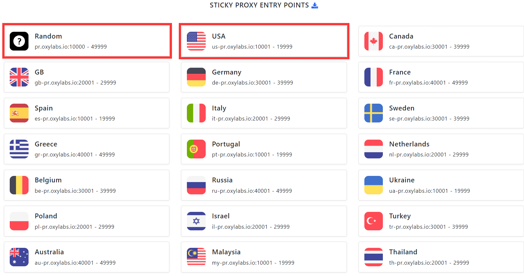Screen dimensions: 524x276
Task: Click the Sweden flag icon
Action: tap(373, 113)
